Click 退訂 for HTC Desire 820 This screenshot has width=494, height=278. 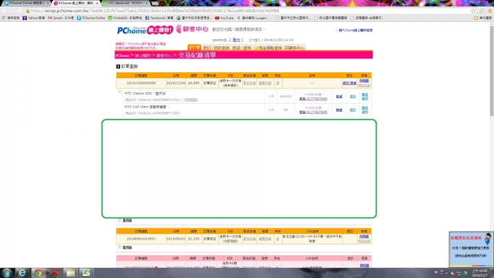[353, 97]
